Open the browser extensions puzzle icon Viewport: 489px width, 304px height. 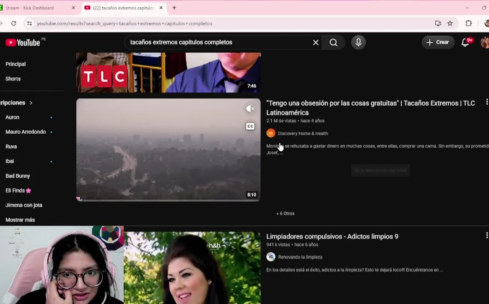tap(468, 23)
